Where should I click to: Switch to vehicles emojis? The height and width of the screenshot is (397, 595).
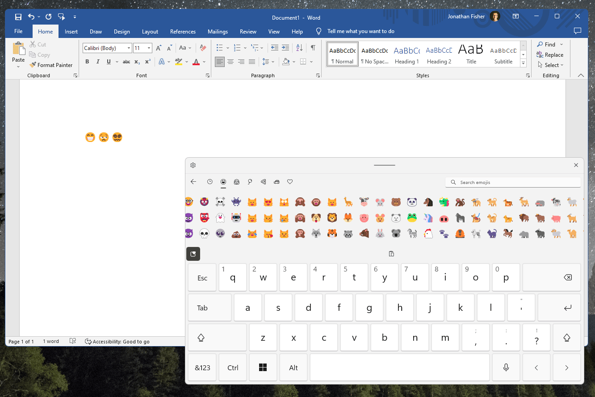pyautogui.click(x=277, y=182)
